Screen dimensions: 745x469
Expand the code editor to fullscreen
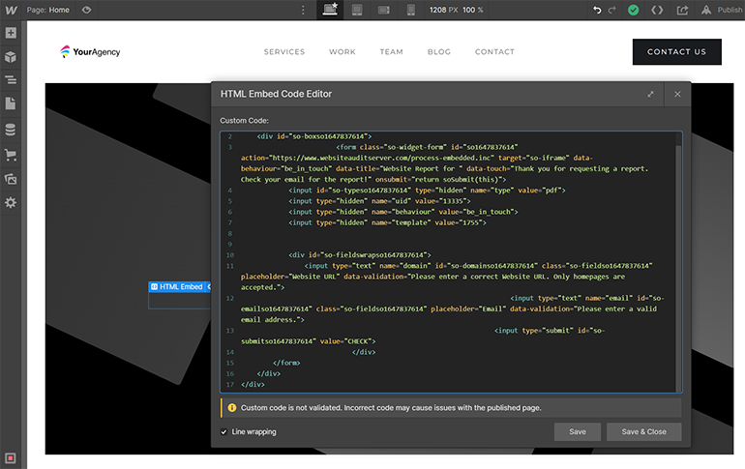point(651,94)
